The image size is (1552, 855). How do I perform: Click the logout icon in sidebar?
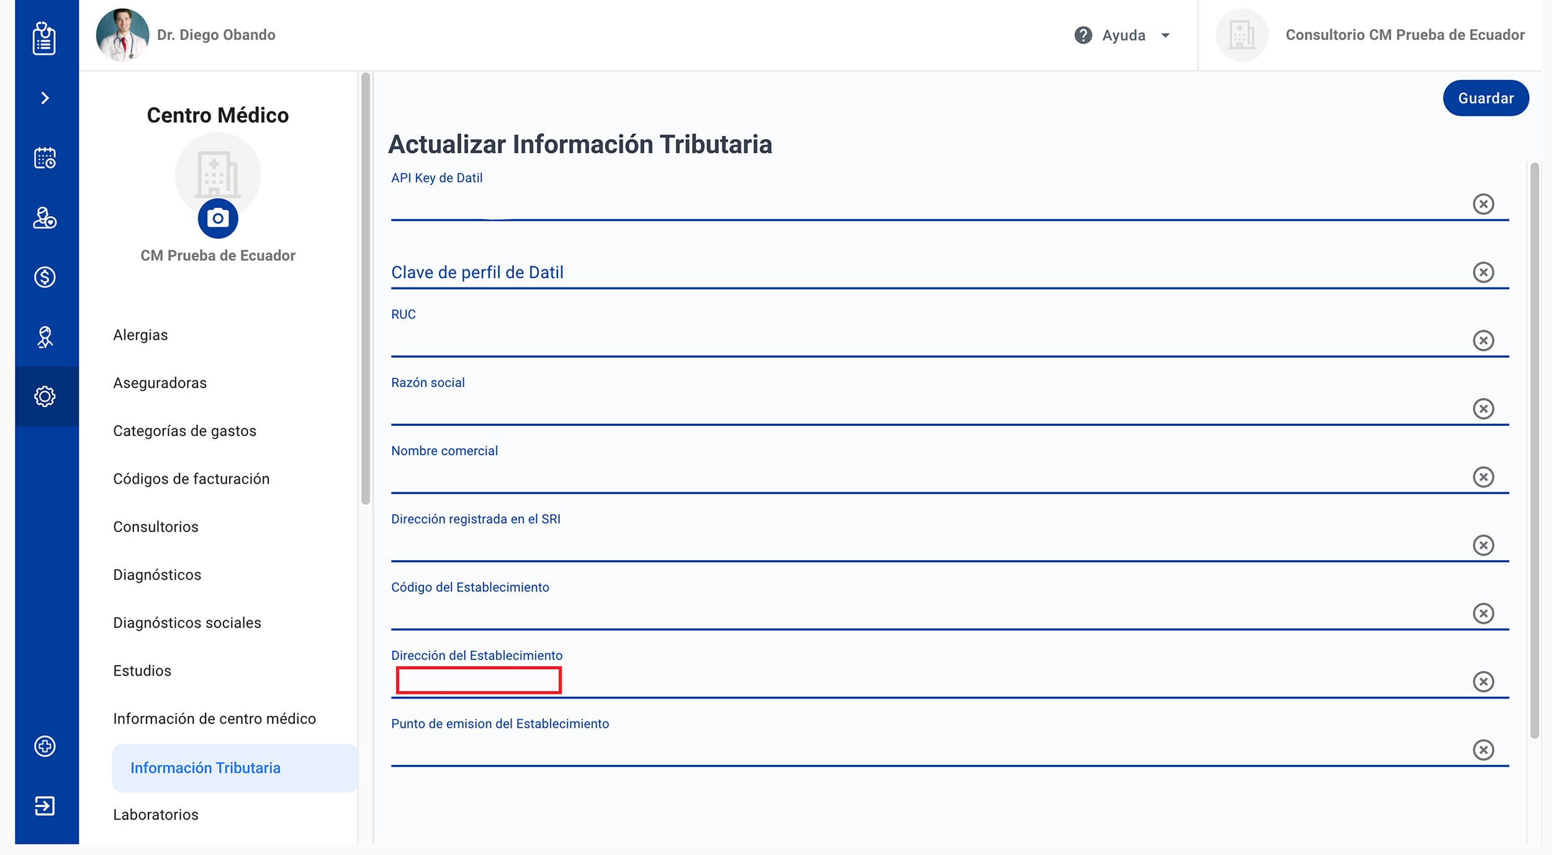[44, 805]
